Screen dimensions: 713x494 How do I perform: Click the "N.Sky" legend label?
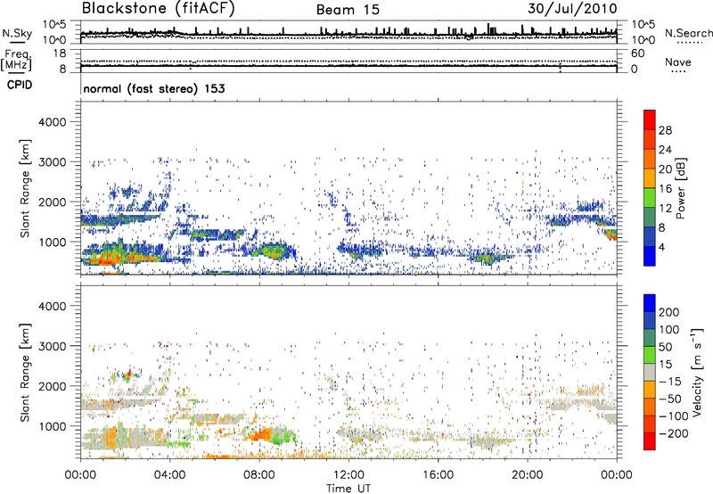(17, 33)
